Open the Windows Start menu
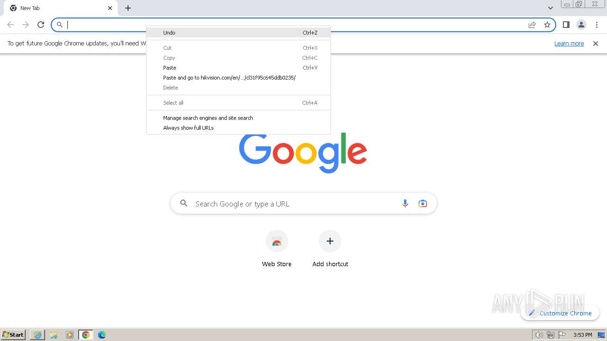This screenshot has width=607, height=341. [x=14, y=335]
